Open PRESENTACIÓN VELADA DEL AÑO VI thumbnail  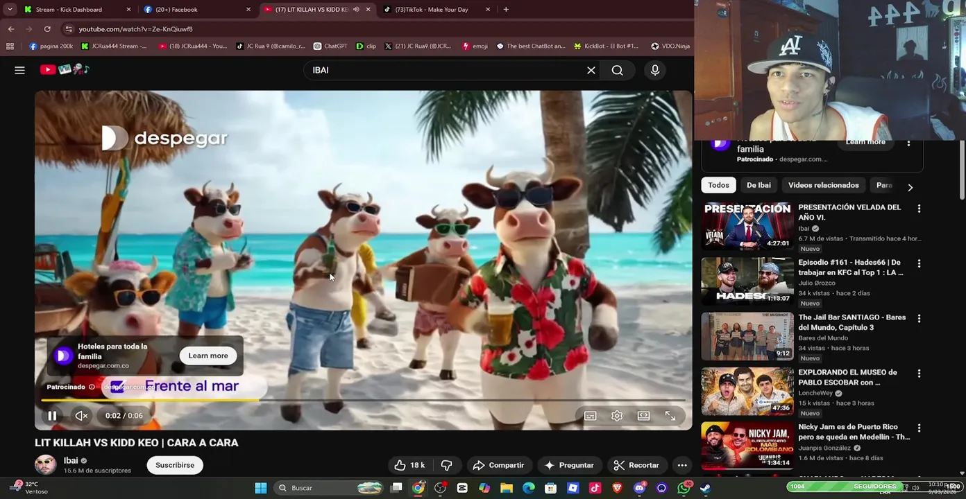click(x=747, y=226)
